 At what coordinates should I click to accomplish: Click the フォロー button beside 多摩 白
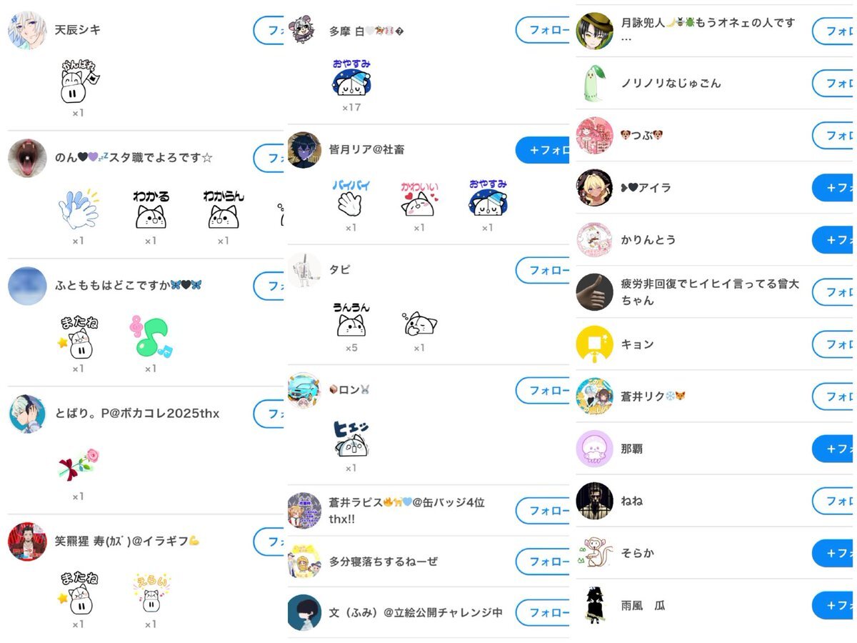(x=543, y=30)
